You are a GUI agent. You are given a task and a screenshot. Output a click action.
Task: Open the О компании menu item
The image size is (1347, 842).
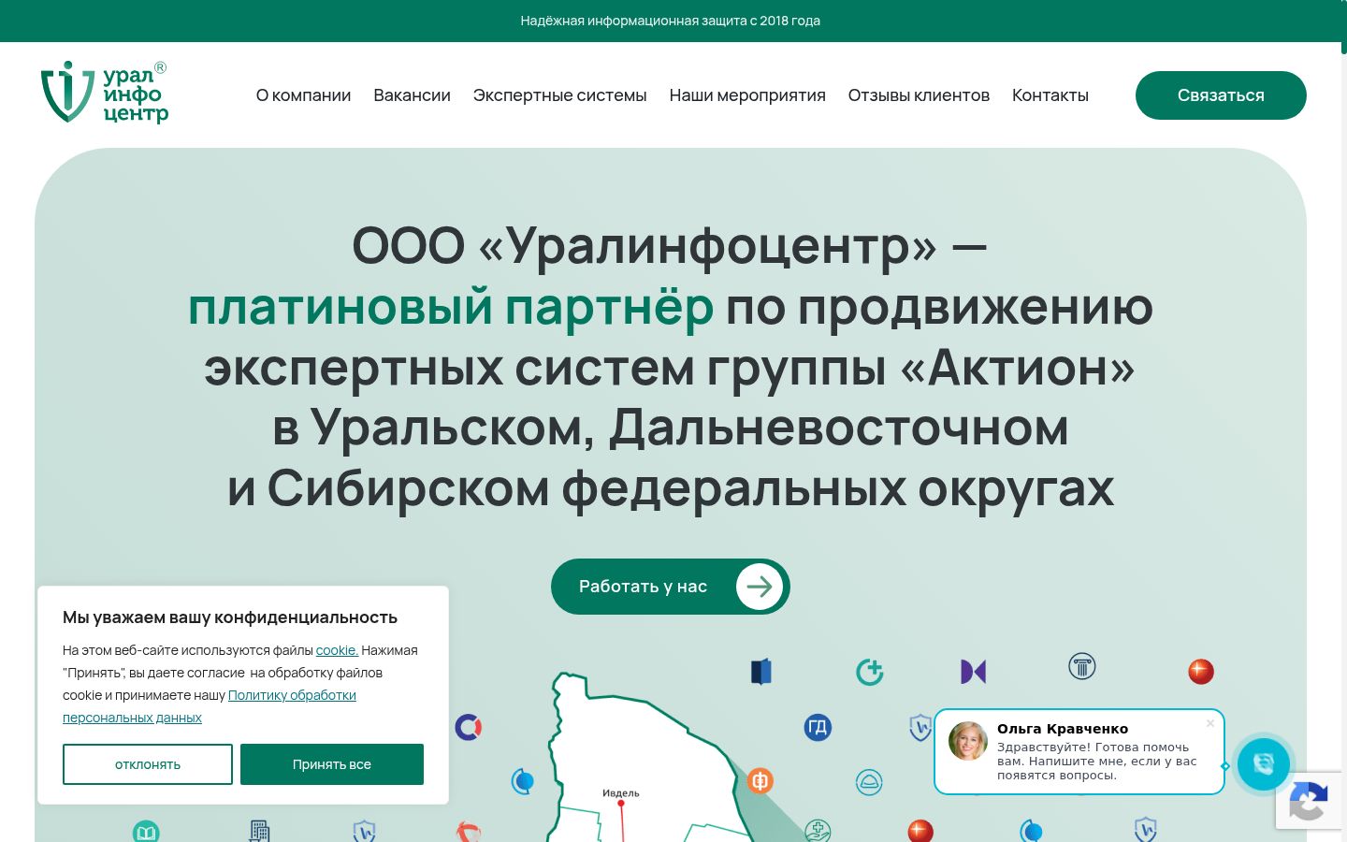click(x=303, y=95)
